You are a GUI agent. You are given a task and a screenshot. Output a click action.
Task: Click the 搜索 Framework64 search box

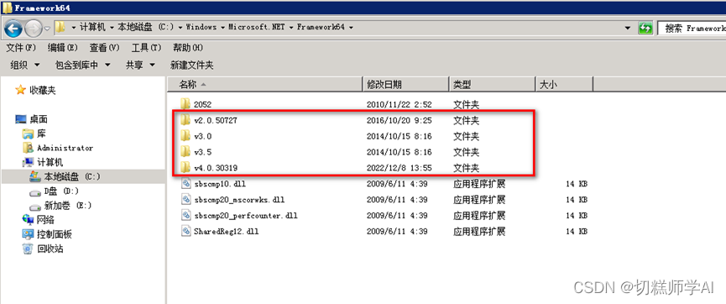tap(692, 29)
